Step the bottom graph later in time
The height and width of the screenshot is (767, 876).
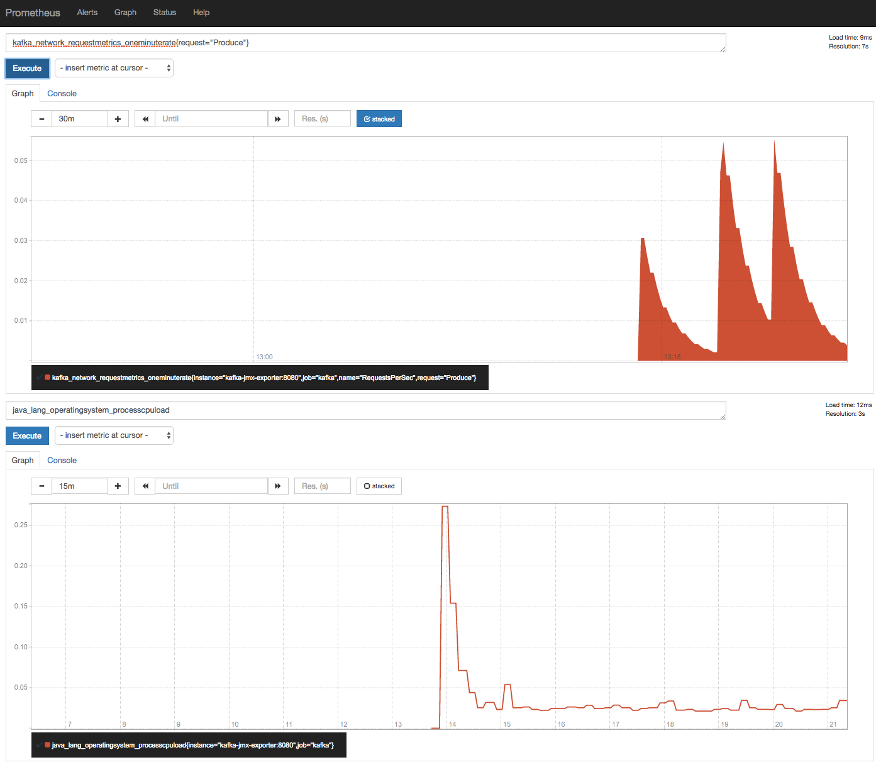tap(278, 486)
